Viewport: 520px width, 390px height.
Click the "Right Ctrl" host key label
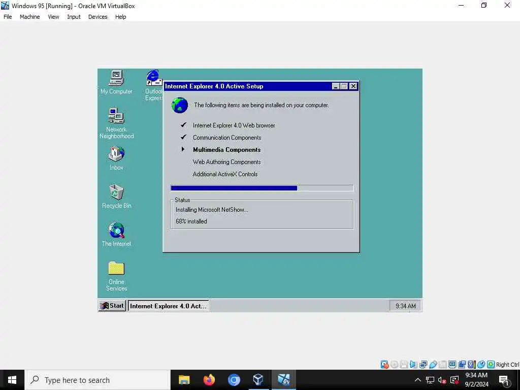coord(507,365)
